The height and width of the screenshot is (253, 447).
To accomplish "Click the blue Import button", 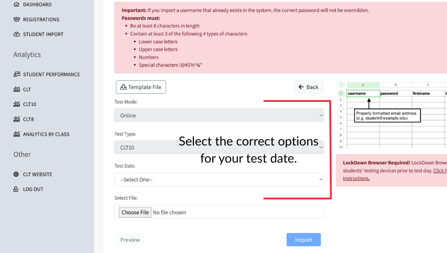I will click(x=303, y=240).
